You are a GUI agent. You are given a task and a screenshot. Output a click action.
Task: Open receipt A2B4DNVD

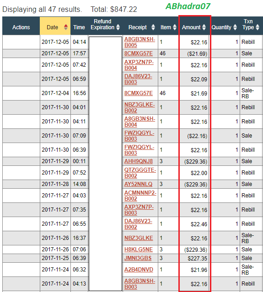[139, 270]
